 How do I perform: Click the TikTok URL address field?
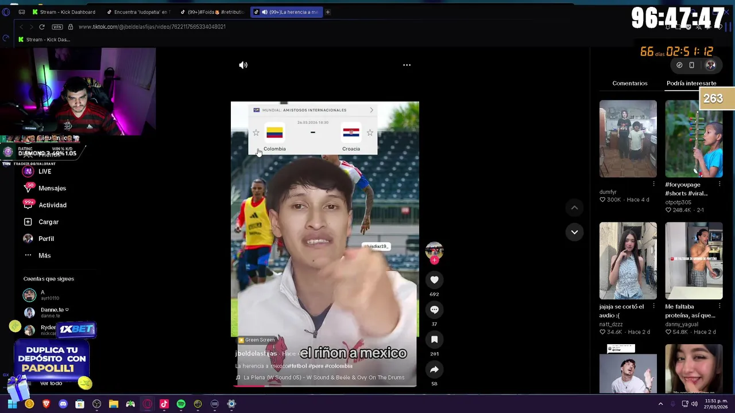(152, 27)
